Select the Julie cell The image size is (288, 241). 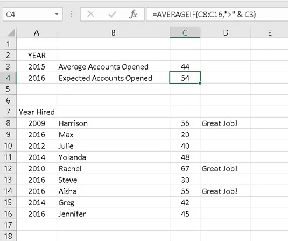114,146
